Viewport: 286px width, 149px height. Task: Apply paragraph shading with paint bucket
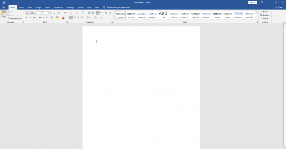pos(95,18)
